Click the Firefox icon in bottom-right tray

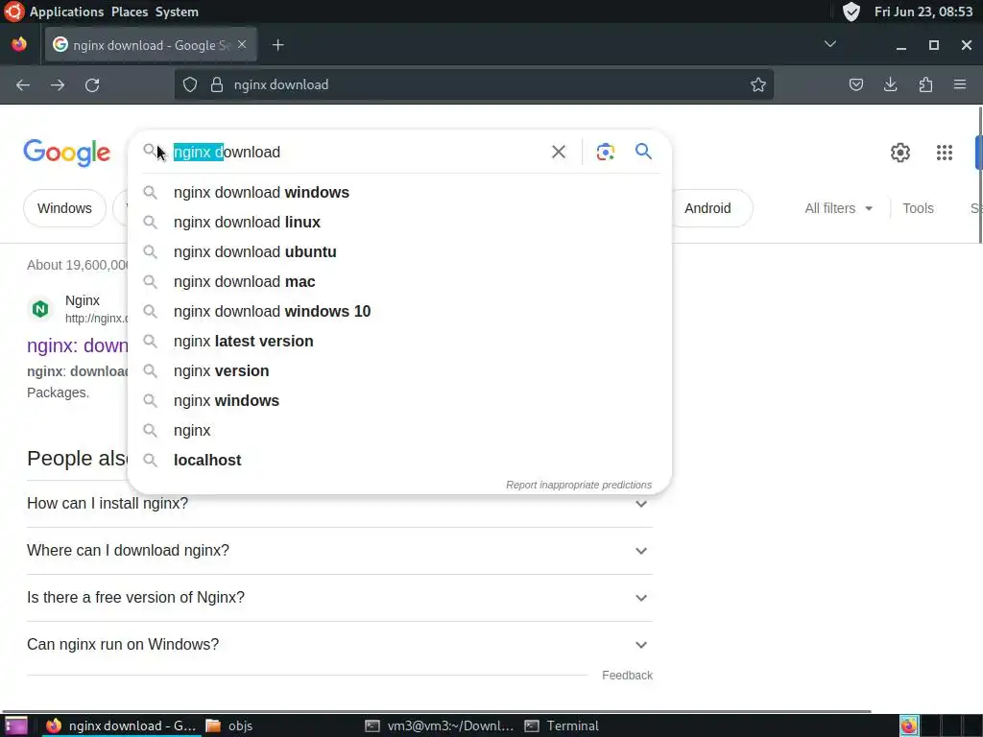coord(908,725)
